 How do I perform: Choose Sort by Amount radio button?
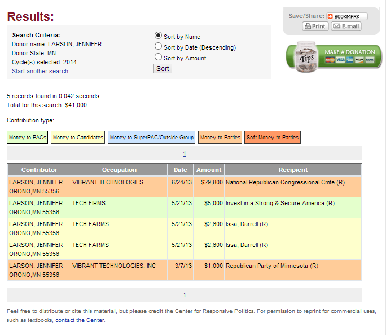(159, 57)
